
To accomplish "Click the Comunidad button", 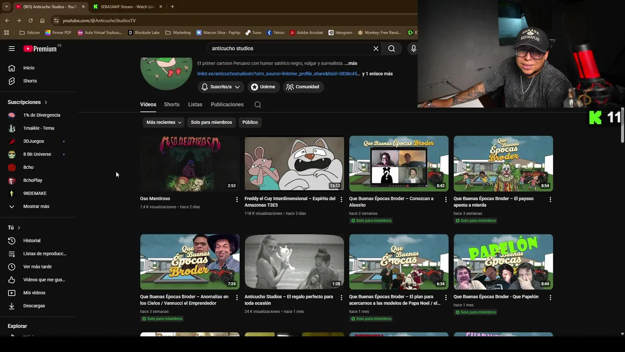I will (x=303, y=87).
